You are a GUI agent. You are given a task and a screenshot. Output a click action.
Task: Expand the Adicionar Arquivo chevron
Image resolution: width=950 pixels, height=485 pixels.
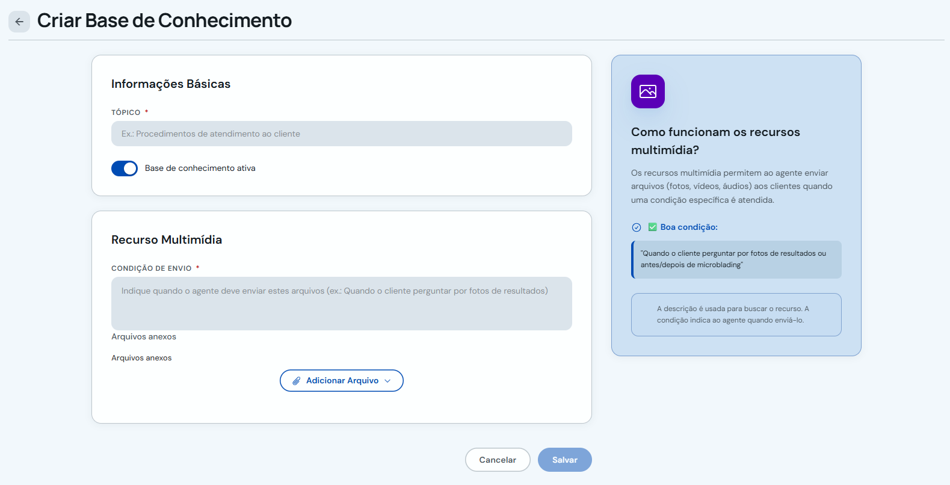point(387,381)
